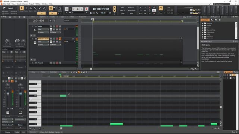The height and width of the screenshot is (134, 239).
Task: Toggle the metronome bell icon
Action: point(115,13)
